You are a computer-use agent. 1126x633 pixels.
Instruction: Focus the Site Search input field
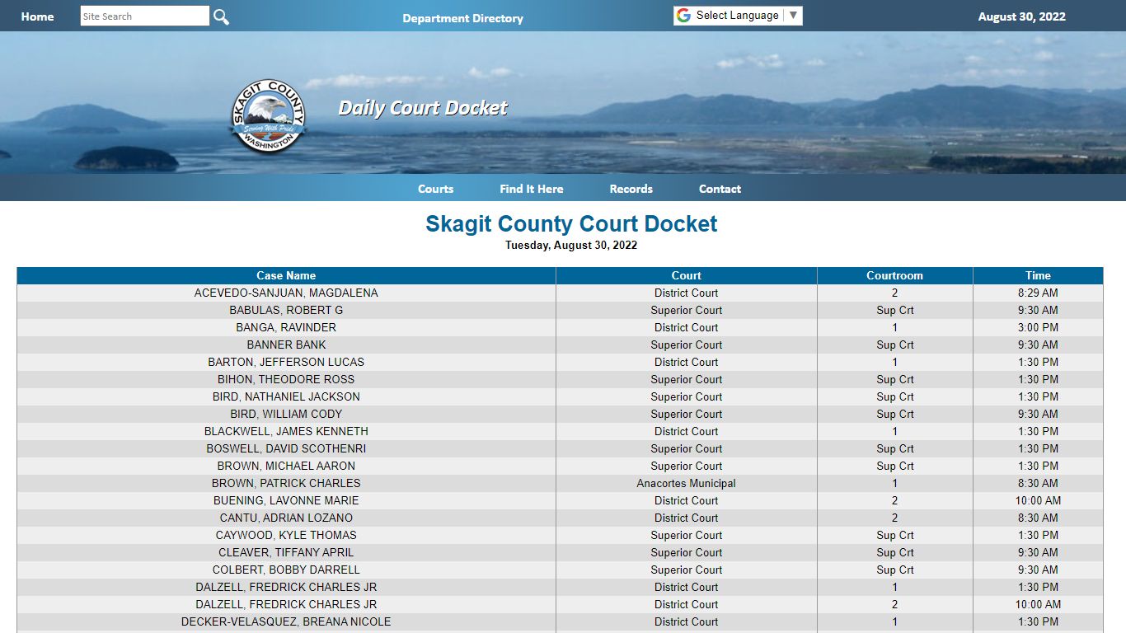145,16
